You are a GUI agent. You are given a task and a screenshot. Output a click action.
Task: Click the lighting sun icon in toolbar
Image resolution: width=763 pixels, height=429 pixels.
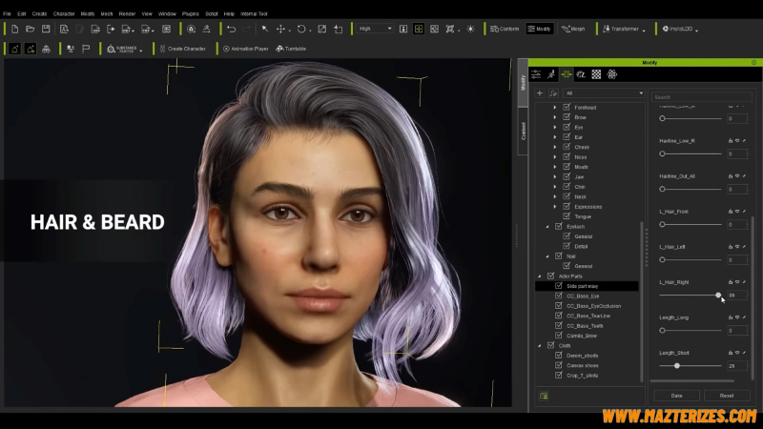tap(470, 30)
